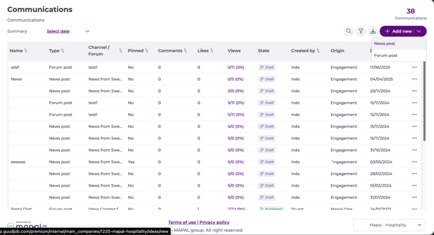
Task: Choose News post from dropdown menu
Action: pyautogui.click(x=384, y=44)
